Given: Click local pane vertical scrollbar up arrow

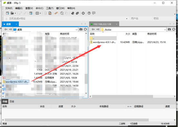Looking at the screenshot, I should [86, 33].
